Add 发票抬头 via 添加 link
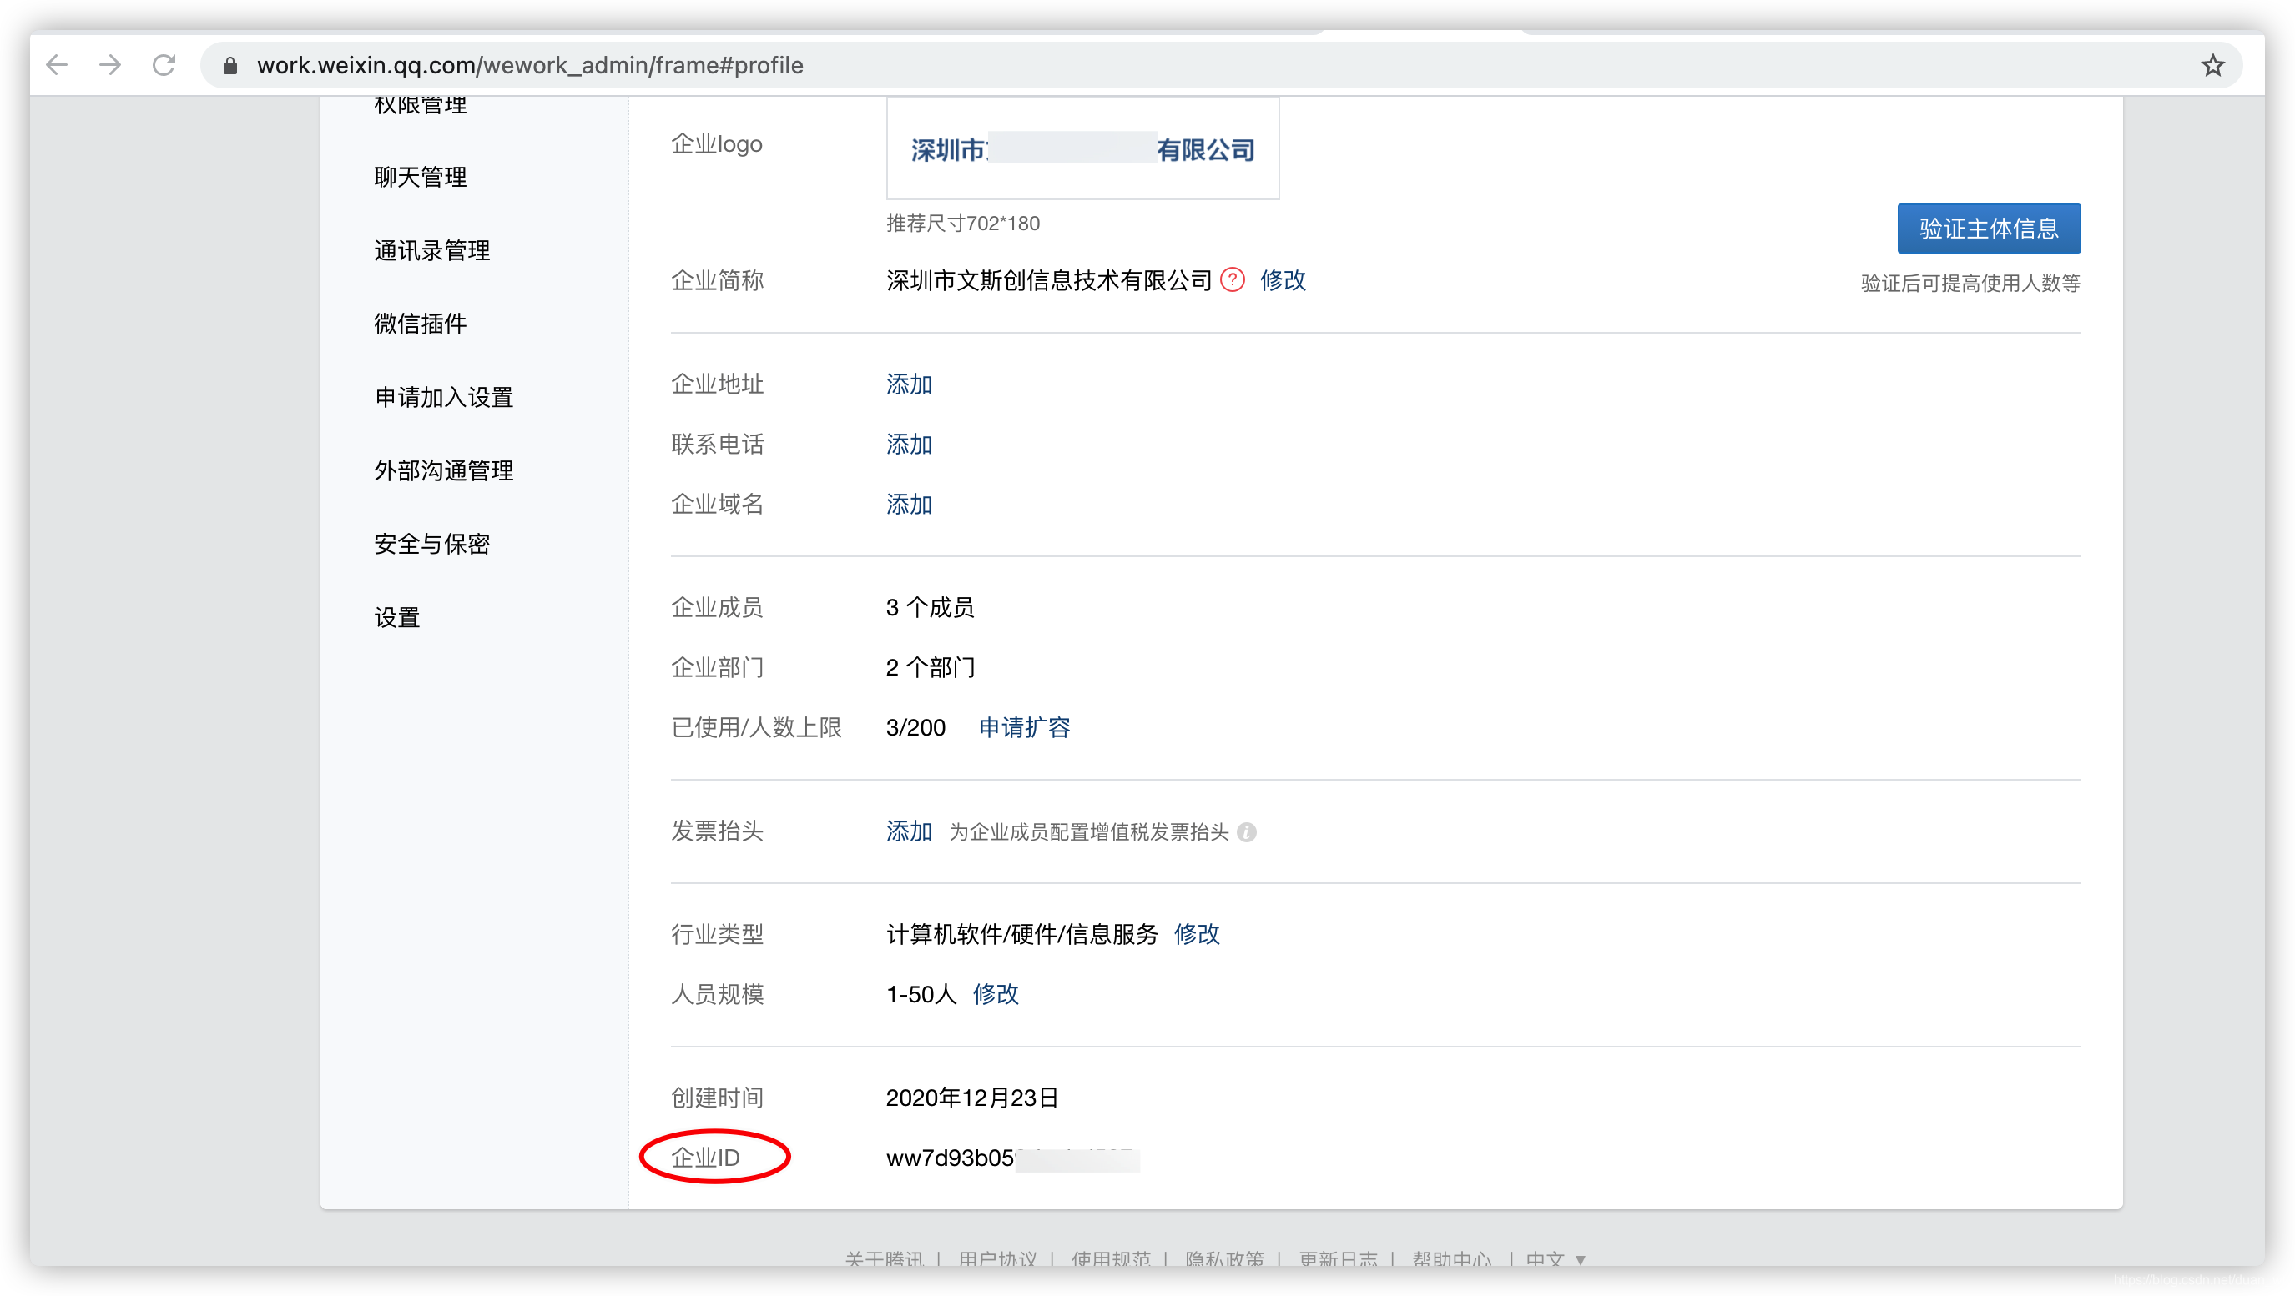2295x1296 pixels. click(x=909, y=831)
